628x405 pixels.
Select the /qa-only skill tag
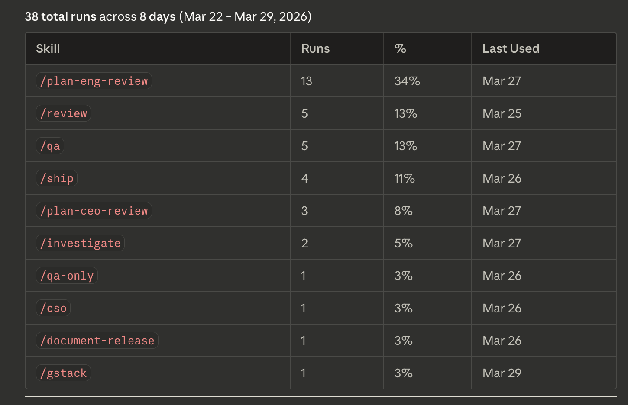[x=67, y=276]
